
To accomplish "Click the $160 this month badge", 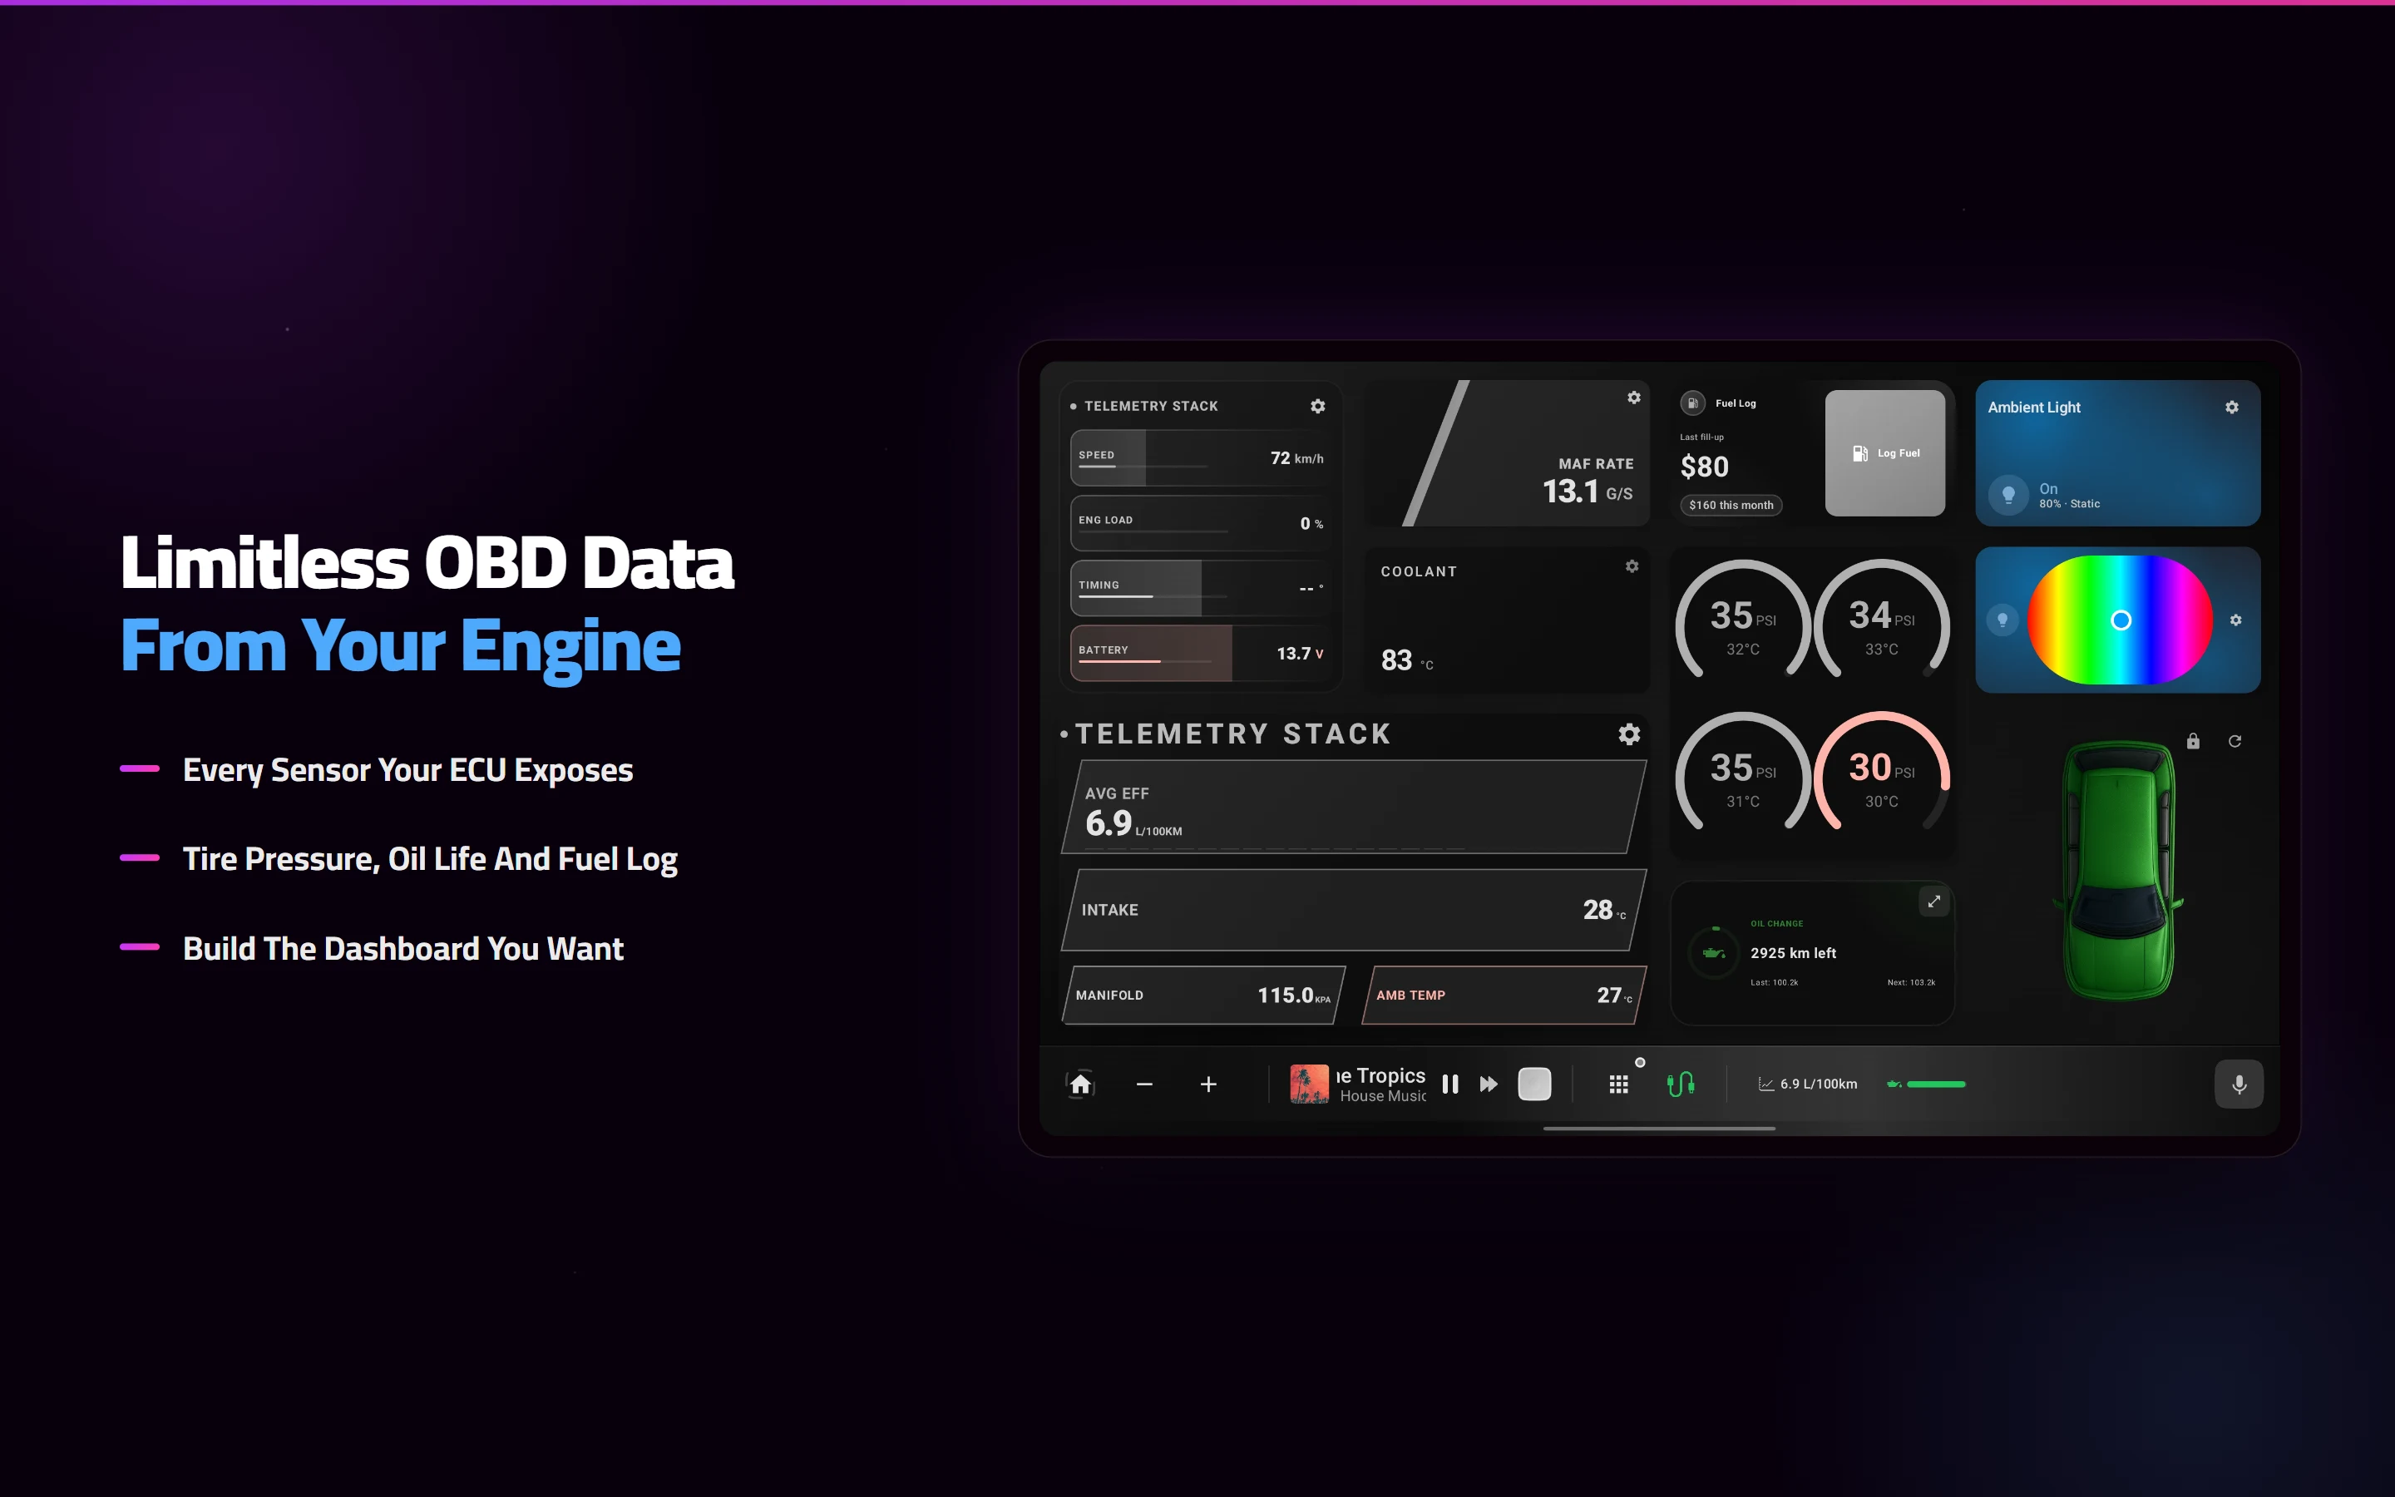I will point(1731,505).
